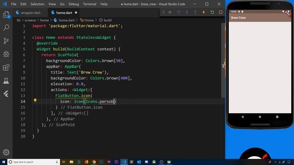Click Step Out in debug toolbar
Screen dimensions: 294x165
pyautogui.click(x=195, y=12)
